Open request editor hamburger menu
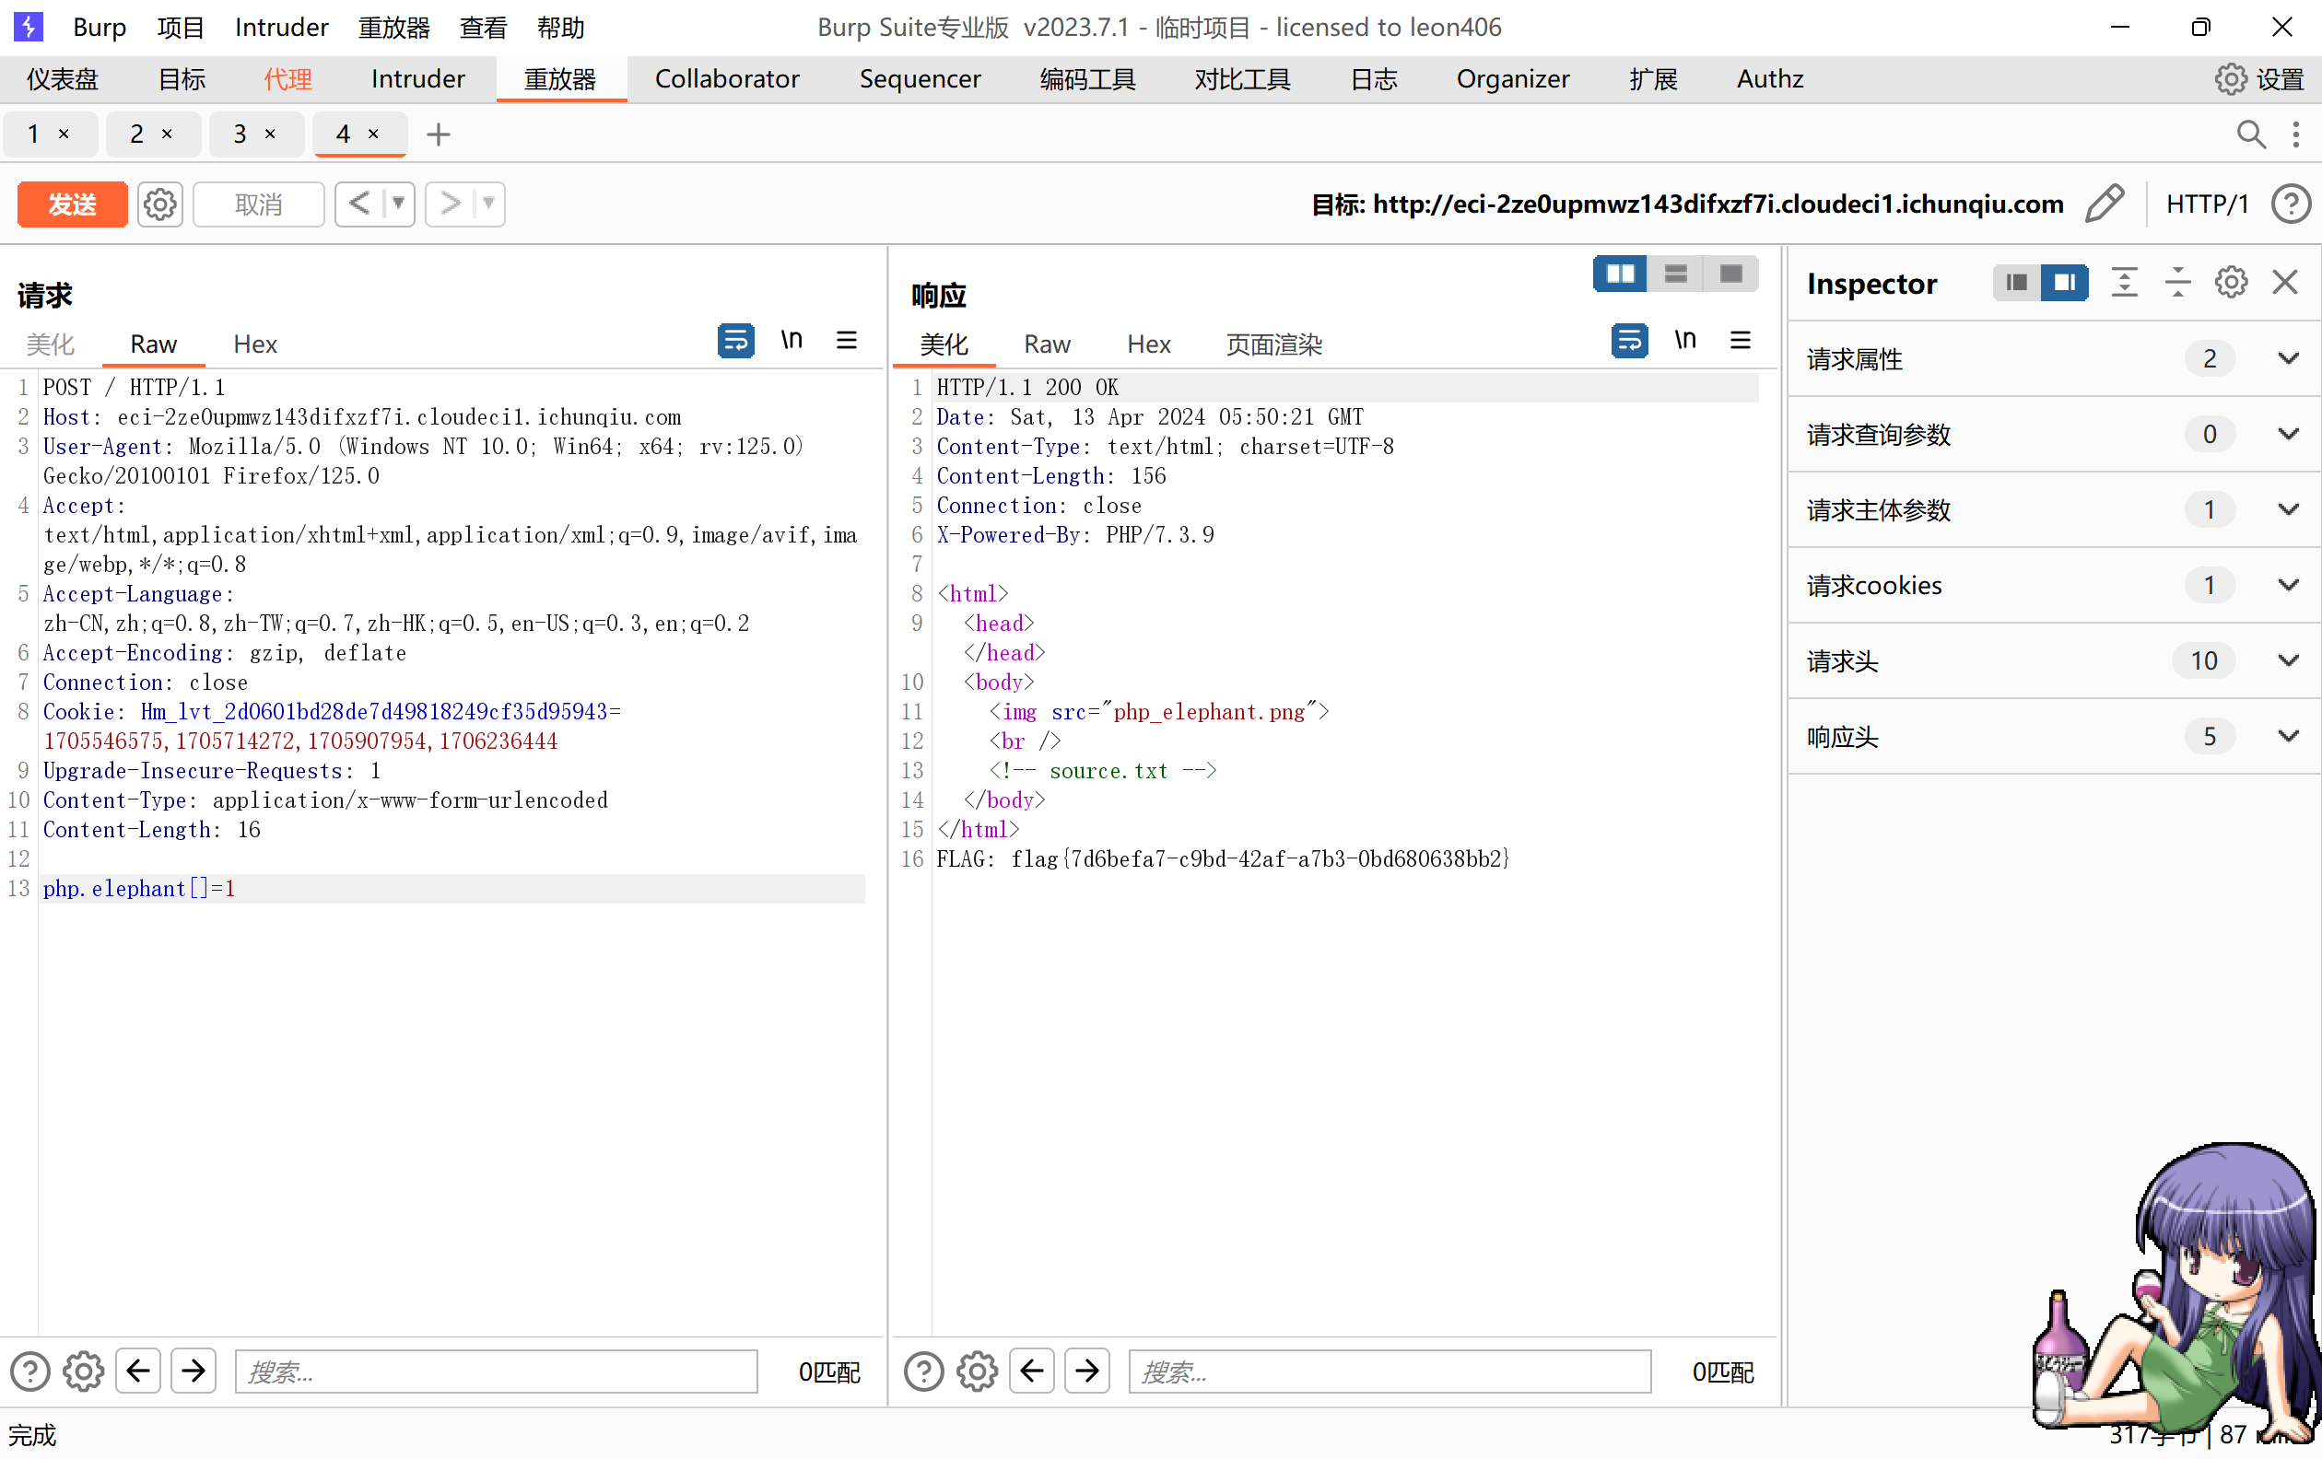The width and height of the screenshot is (2322, 1459). pyautogui.click(x=847, y=340)
